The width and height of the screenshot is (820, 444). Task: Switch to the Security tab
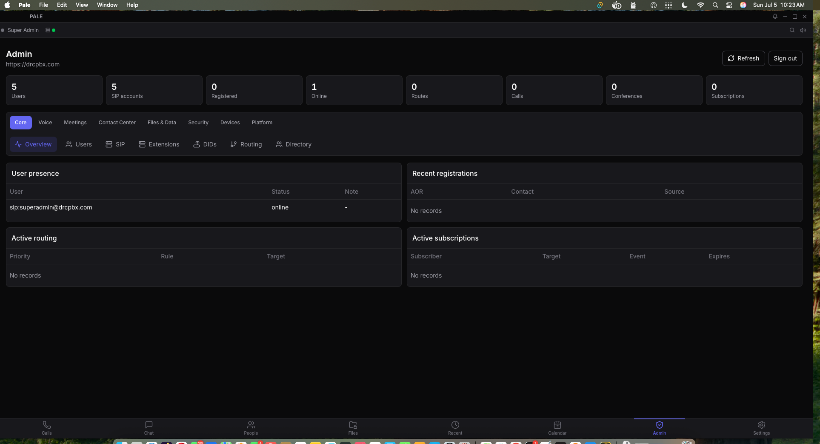[x=198, y=123]
